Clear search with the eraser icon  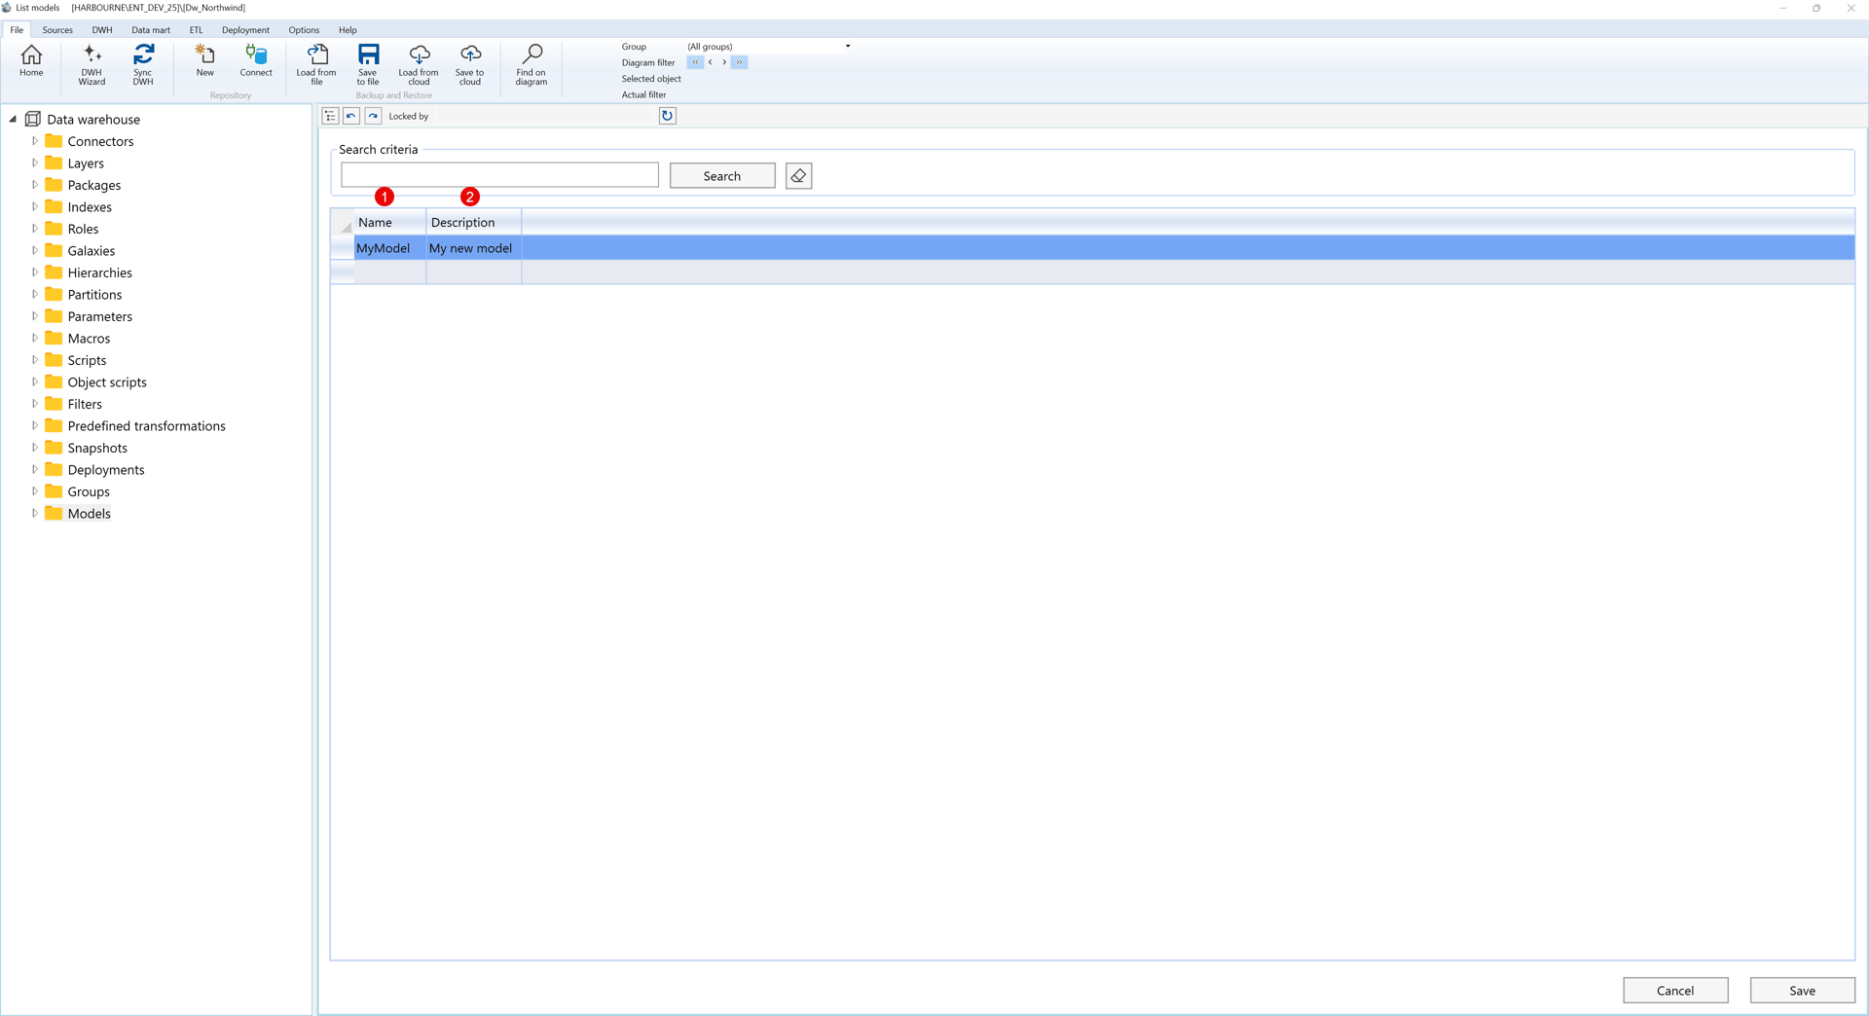coord(798,175)
